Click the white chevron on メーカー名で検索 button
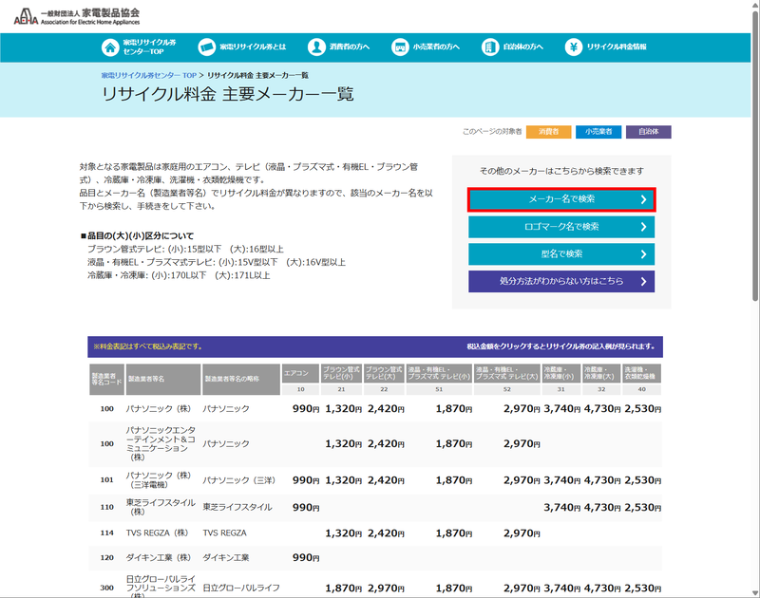Viewport: 760px width, 598px height. [x=643, y=199]
